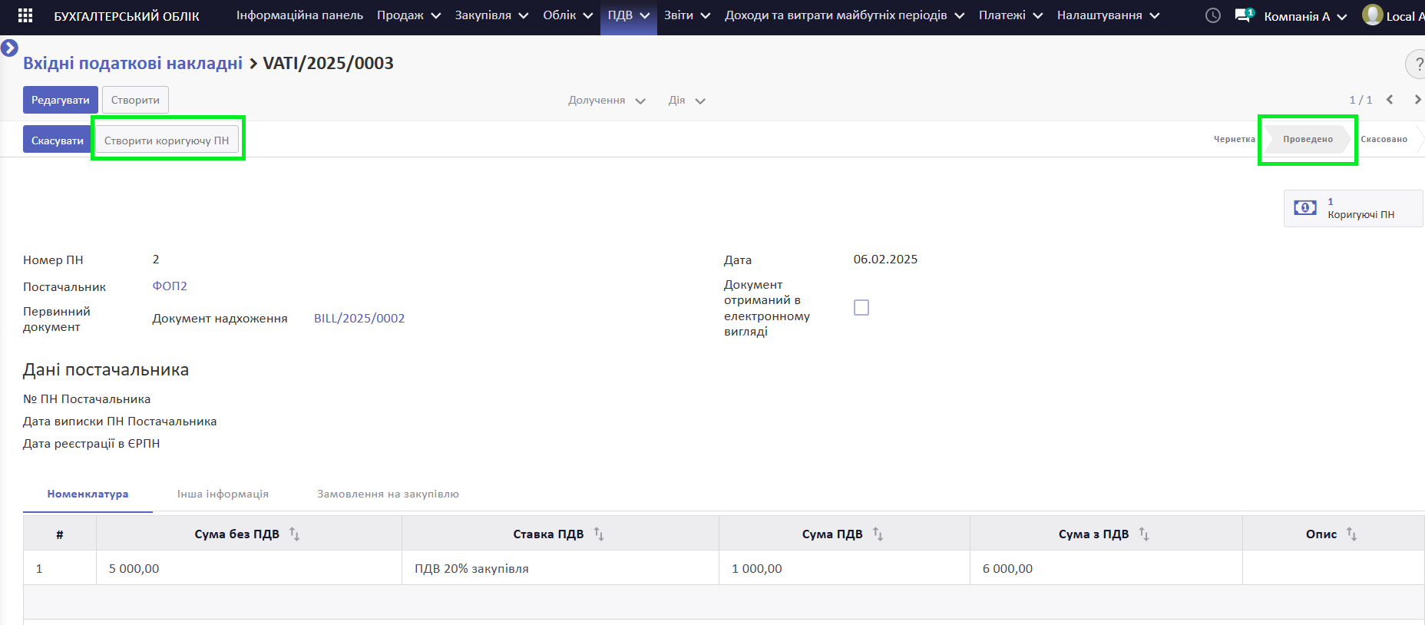Viewport: 1425px width, 625px height.
Task: Click the БУХГАЛТЕРСЬКИЙ ОБЛІК app title
Action: tap(127, 16)
